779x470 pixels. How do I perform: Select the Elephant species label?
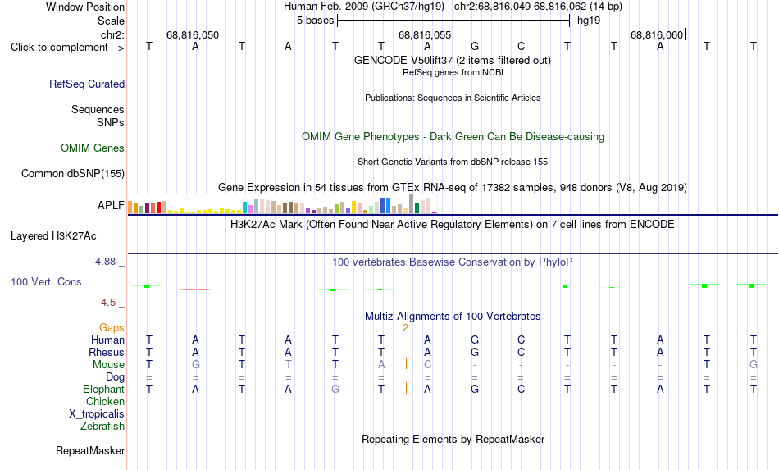click(103, 389)
